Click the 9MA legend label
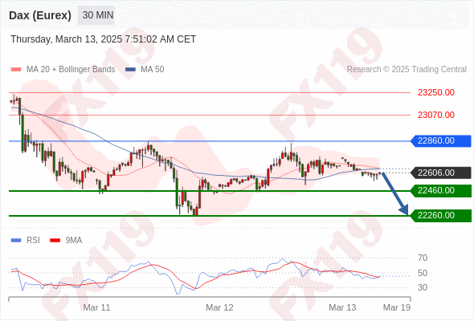This screenshot has height=321, width=474. tap(74, 241)
